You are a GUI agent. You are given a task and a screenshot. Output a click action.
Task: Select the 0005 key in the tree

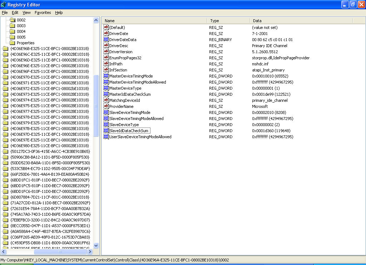click(x=21, y=37)
